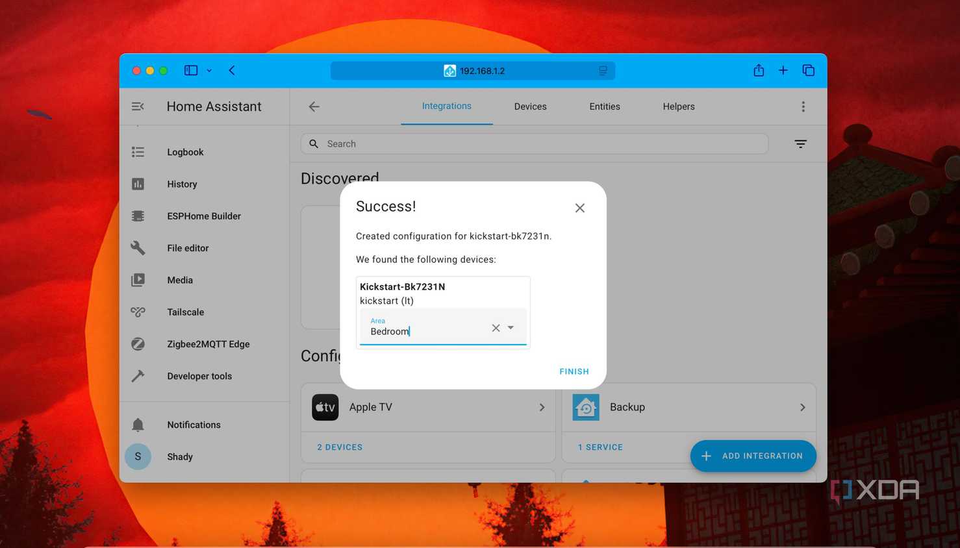Switch to the Entities tab
The height and width of the screenshot is (548, 960).
point(605,106)
